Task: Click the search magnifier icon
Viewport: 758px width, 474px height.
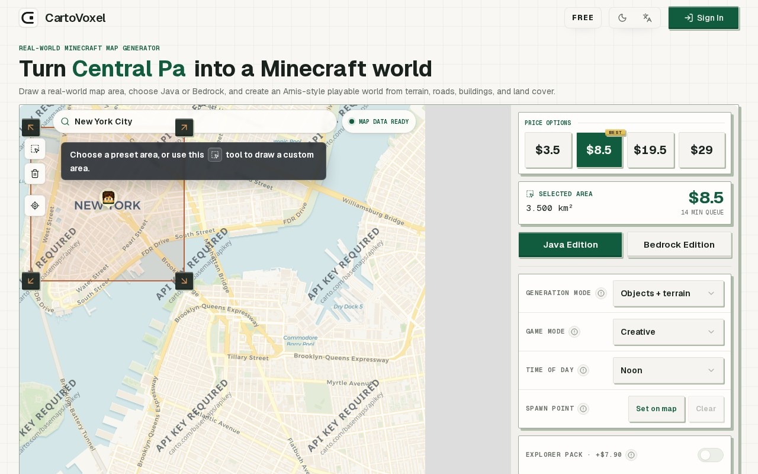Action: pyautogui.click(x=65, y=121)
